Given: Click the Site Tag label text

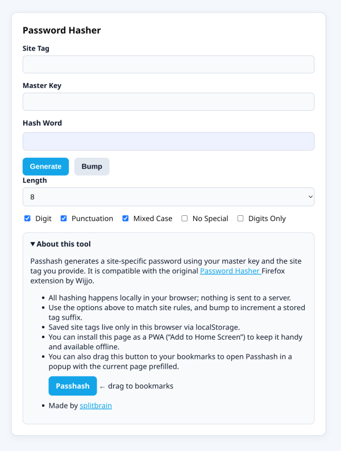Looking at the screenshot, I should tap(36, 49).
